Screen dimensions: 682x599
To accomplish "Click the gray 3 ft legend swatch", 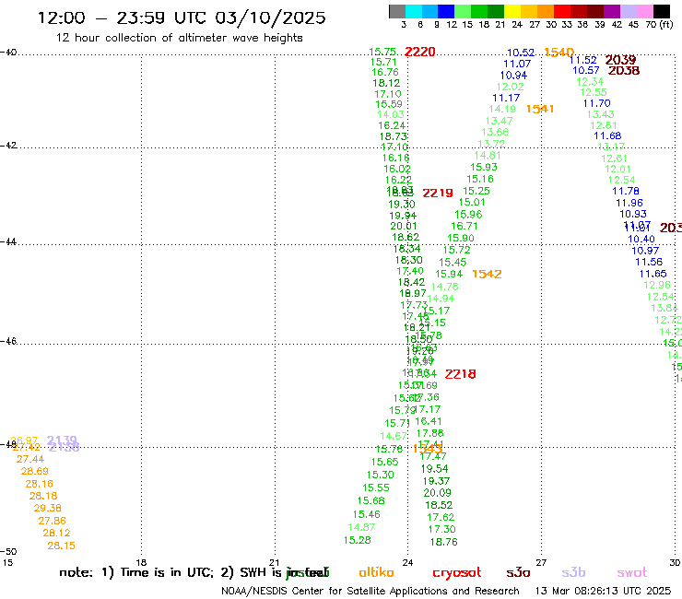I will (397, 11).
